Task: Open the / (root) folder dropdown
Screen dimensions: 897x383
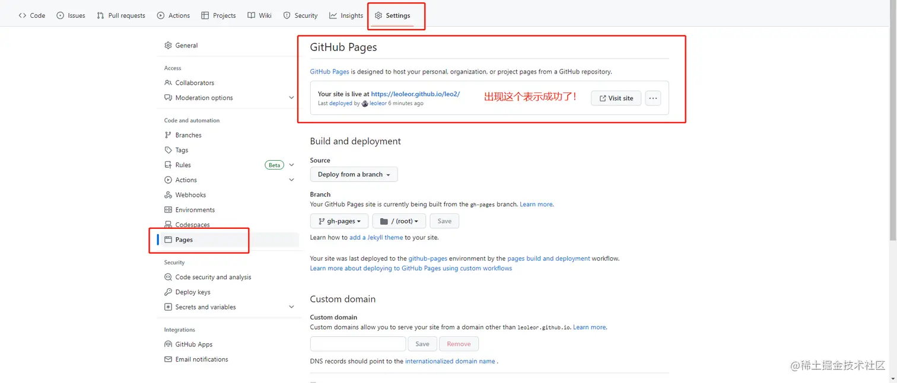Action: 399,221
